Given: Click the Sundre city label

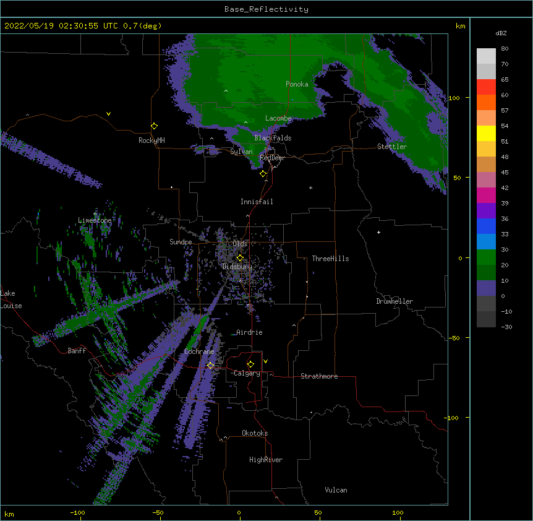Looking at the screenshot, I should click(181, 242).
